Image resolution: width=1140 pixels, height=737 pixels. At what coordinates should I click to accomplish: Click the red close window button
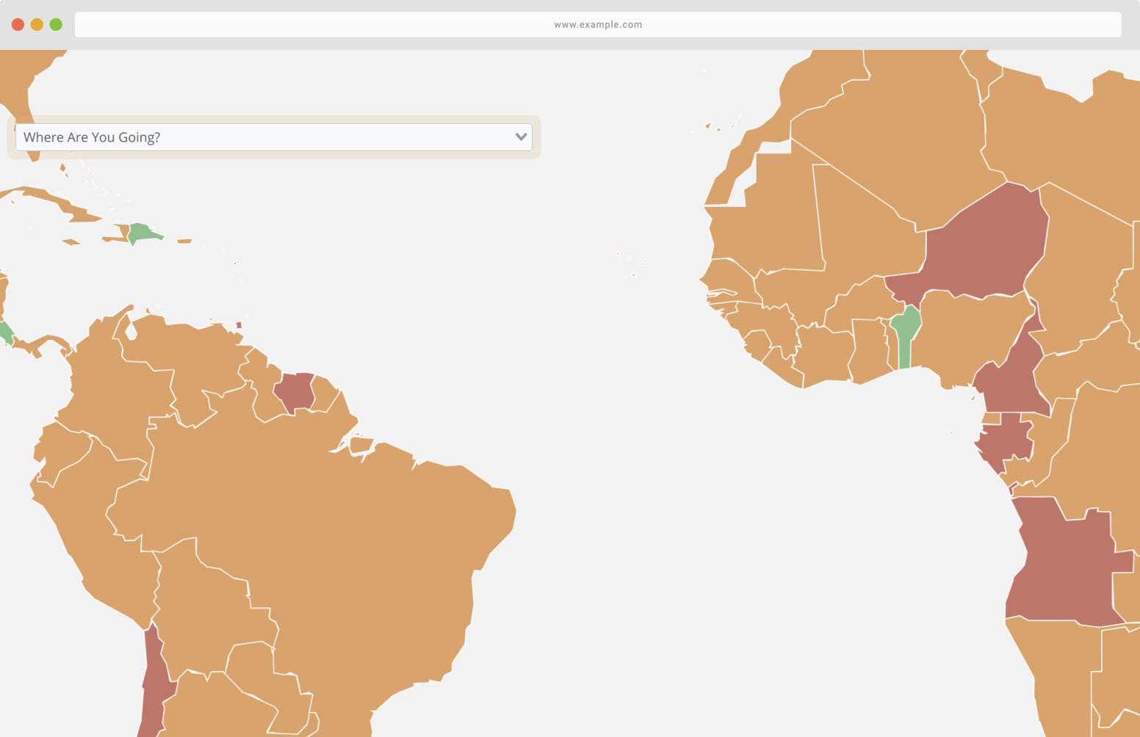(x=18, y=24)
